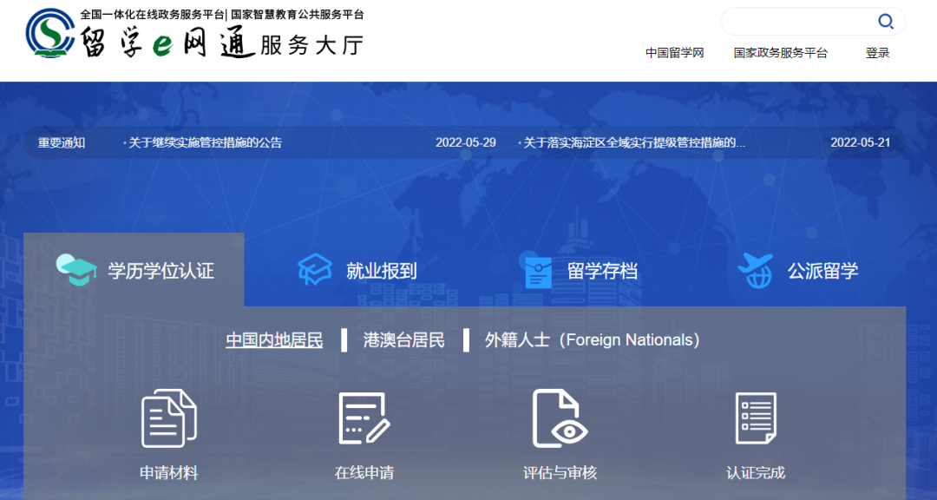This screenshot has width=937, height=500.
Task: Click the 认证完成 checklist icon
Action: [x=756, y=418]
